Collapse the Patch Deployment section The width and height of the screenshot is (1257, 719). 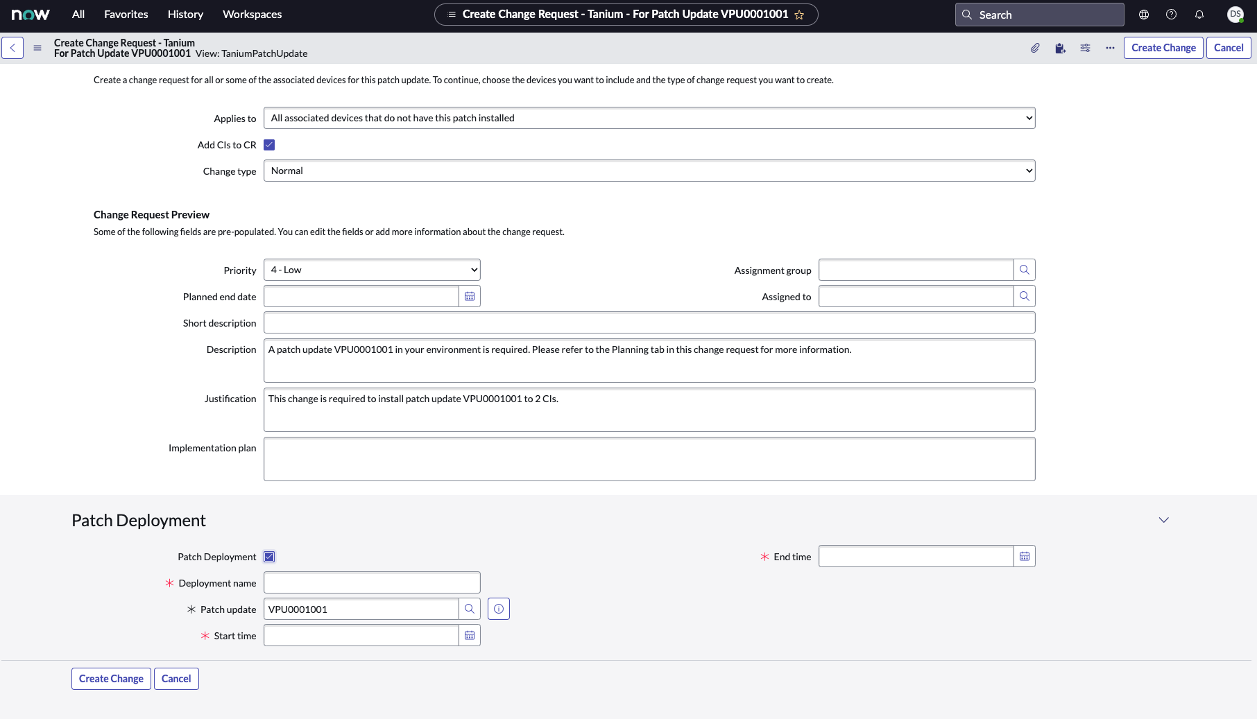point(1163,520)
